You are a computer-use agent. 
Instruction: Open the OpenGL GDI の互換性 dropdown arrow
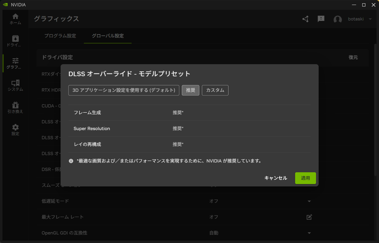pos(309,233)
